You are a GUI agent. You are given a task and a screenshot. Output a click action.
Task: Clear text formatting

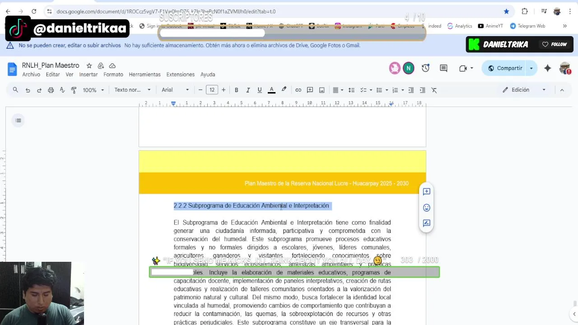tap(434, 90)
